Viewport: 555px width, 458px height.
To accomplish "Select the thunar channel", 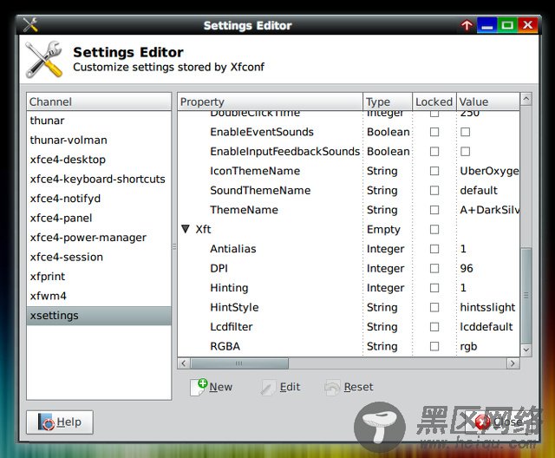I will click(x=99, y=121).
